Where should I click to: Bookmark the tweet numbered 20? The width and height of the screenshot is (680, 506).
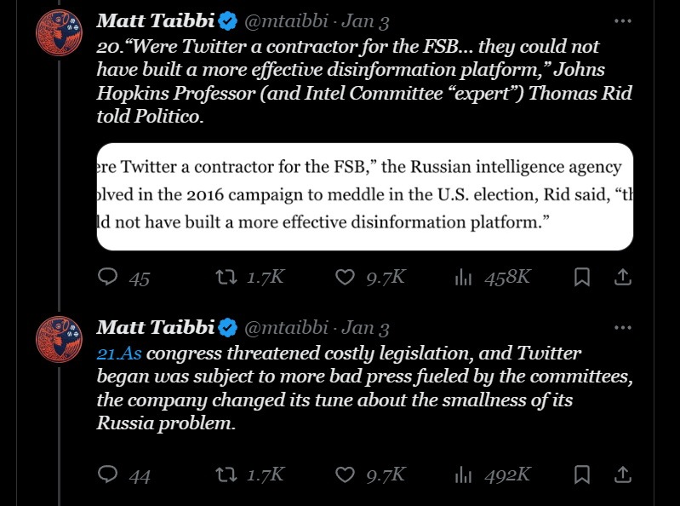coord(582,277)
